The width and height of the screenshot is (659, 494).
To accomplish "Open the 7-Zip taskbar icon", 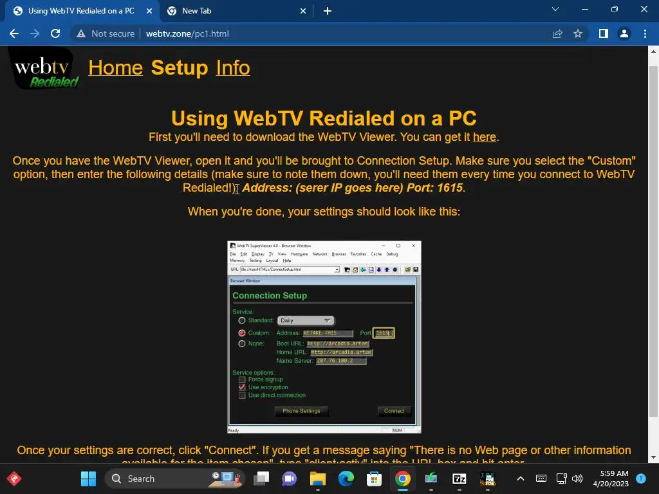I will pos(459,479).
